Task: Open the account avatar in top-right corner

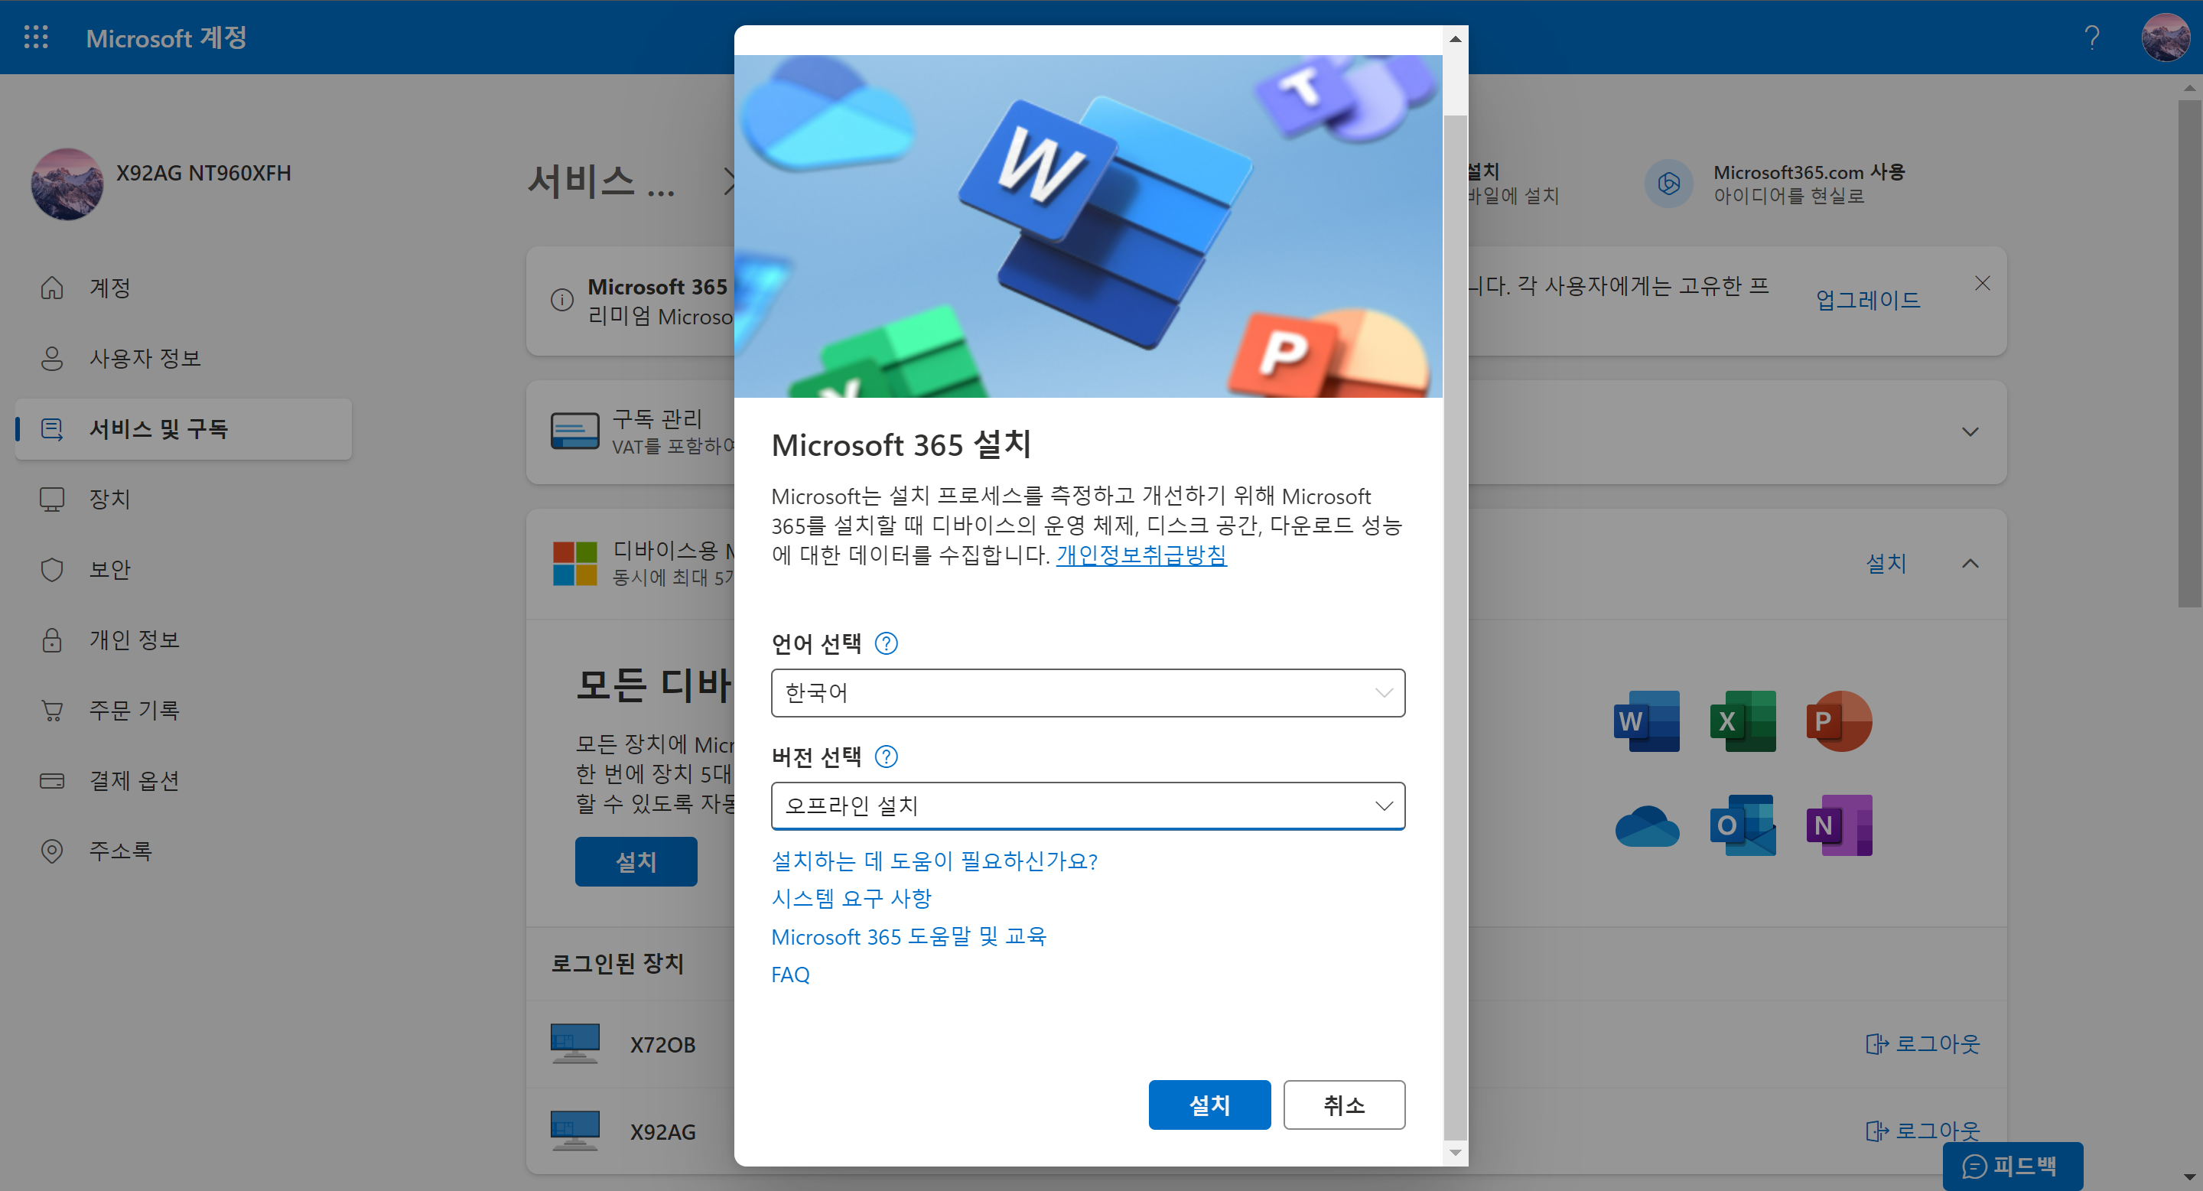Action: tap(2166, 37)
